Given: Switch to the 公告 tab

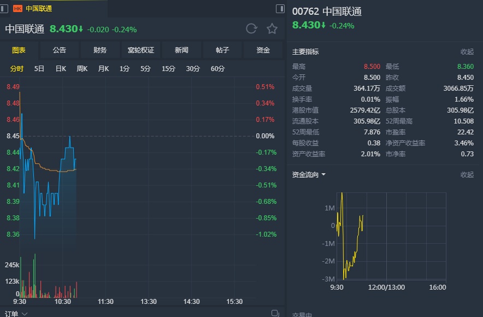Looking at the screenshot, I should 60,50.
